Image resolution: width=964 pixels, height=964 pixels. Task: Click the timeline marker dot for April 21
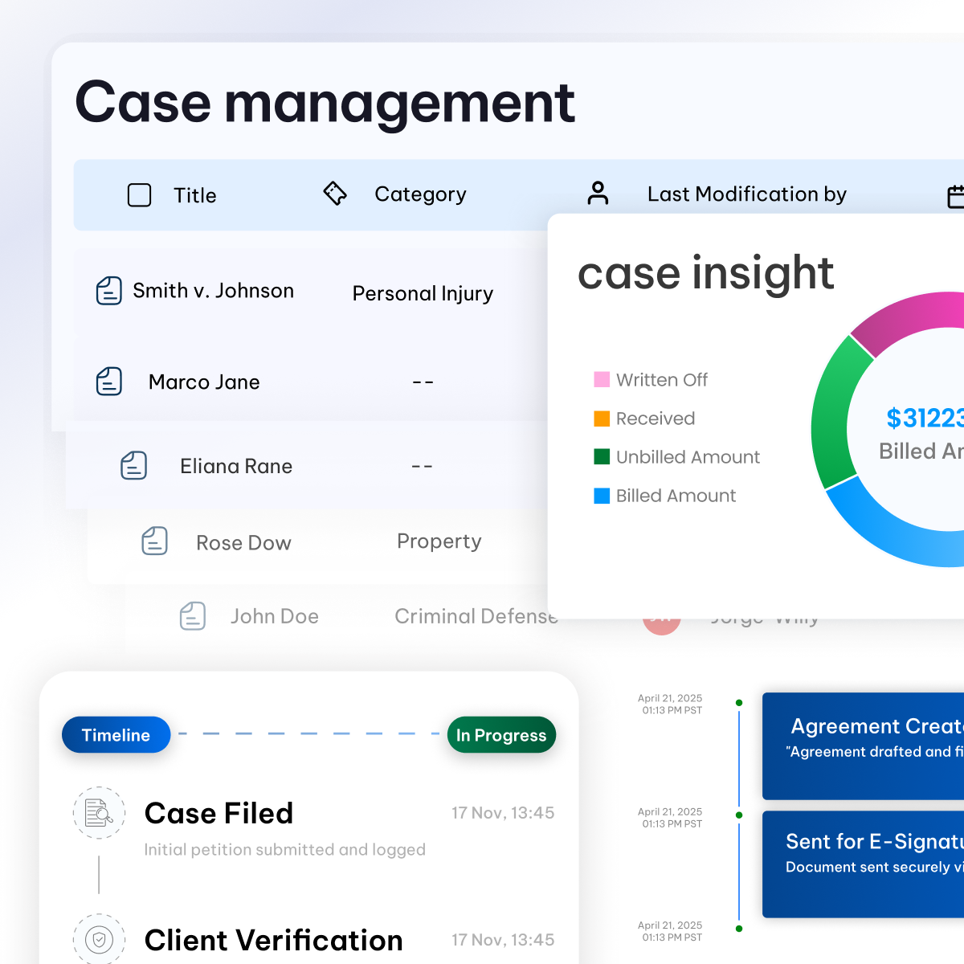[x=738, y=703]
